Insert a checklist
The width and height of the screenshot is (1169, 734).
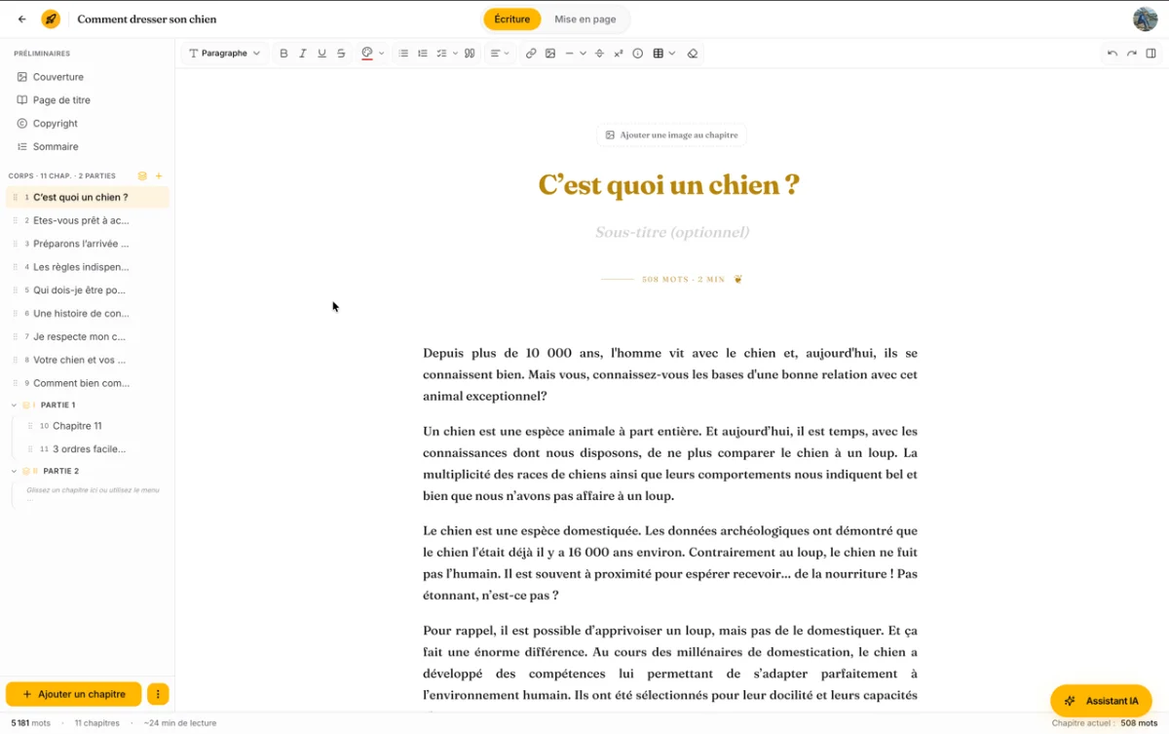441,54
